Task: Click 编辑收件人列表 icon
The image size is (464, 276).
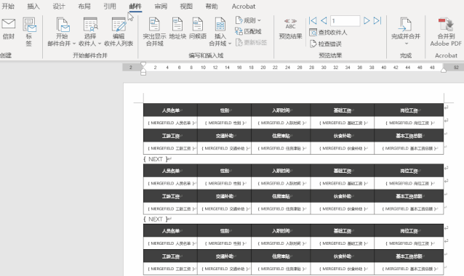Action: point(119,25)
